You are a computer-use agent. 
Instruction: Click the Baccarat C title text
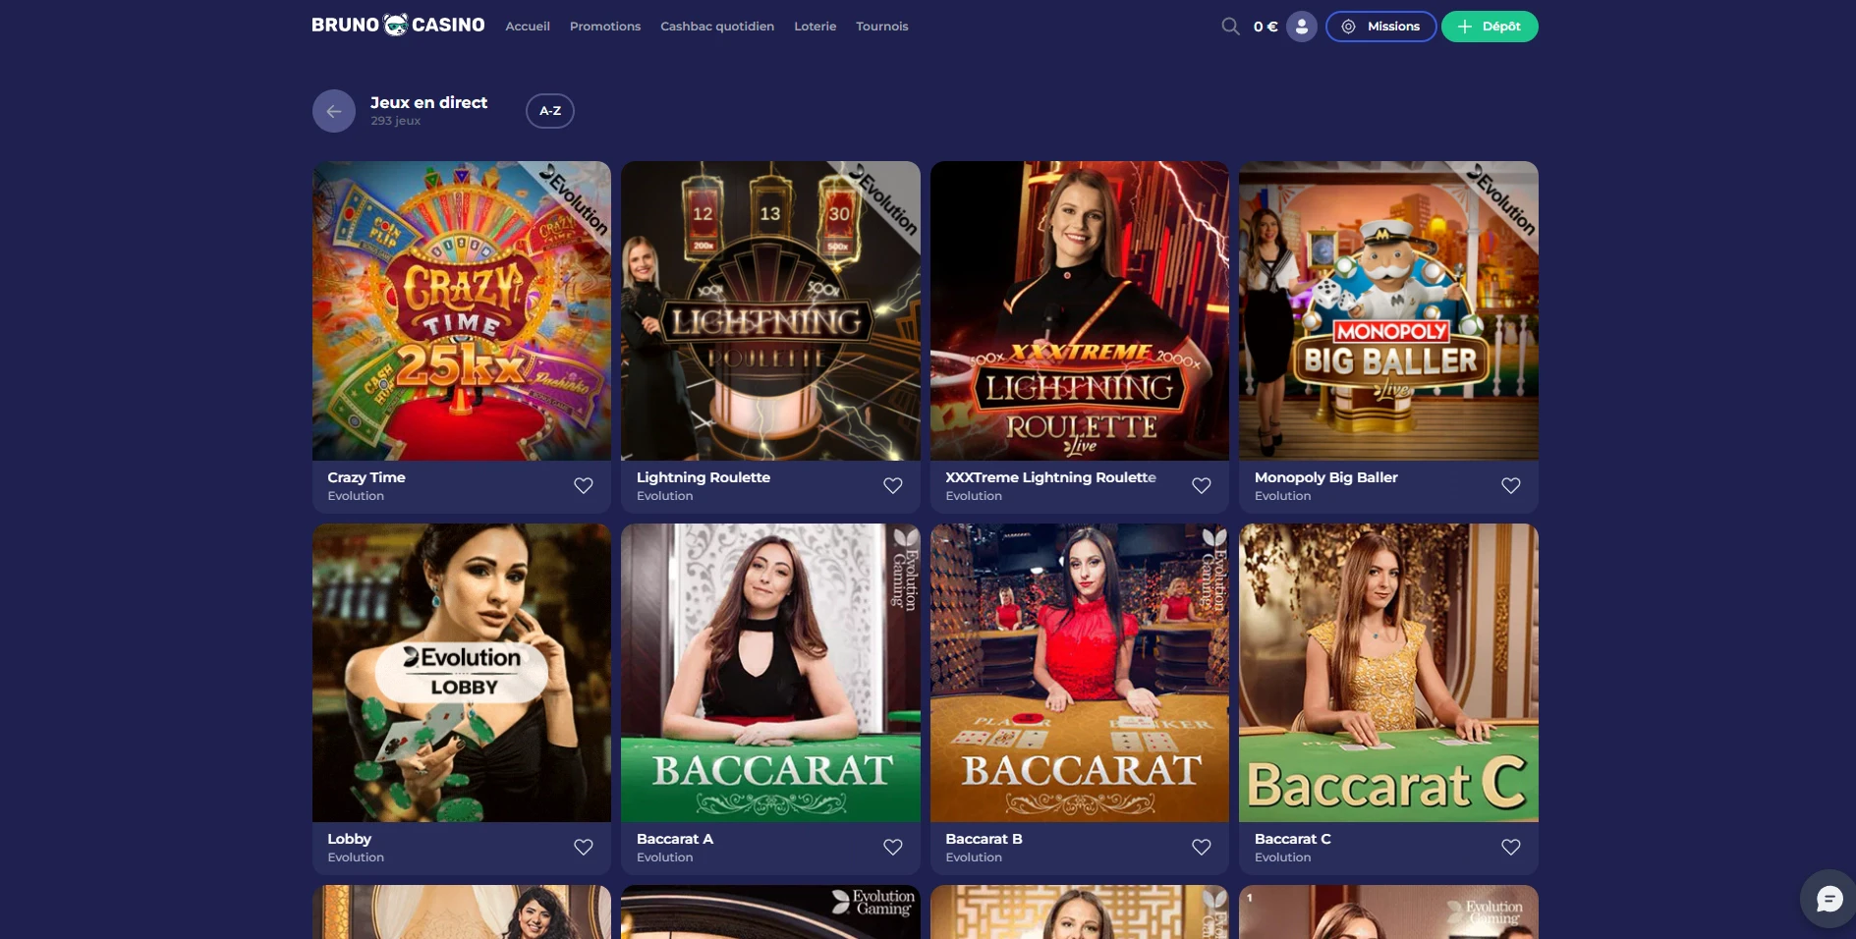coord(1293,839)
